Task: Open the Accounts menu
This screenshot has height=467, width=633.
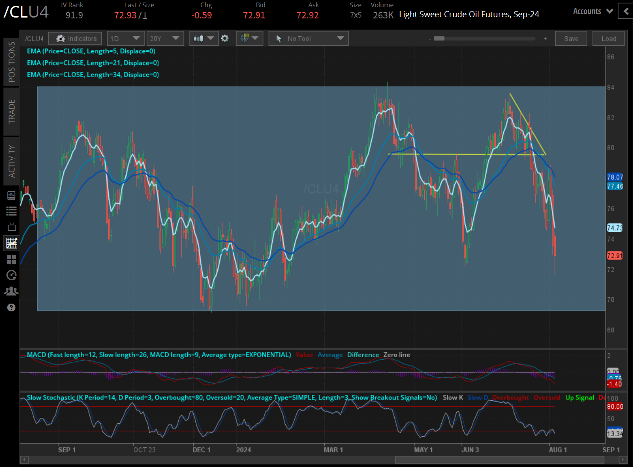Action: pos(592,11)
